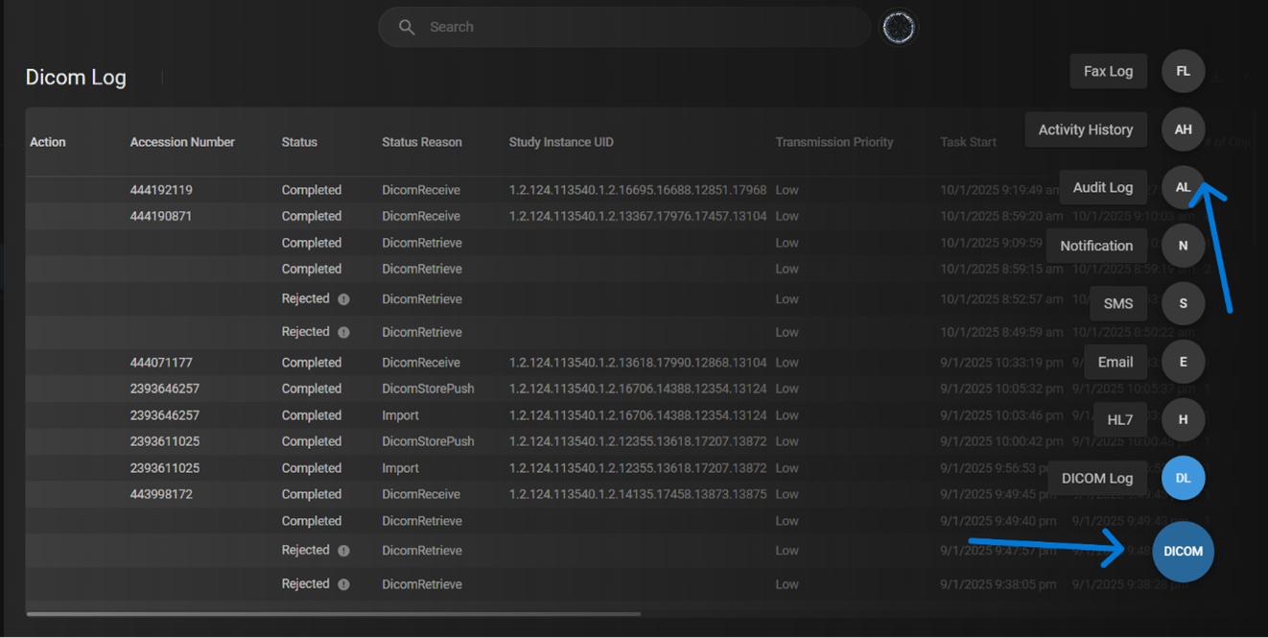Click the H circle icon for HL7
This screenshot has height=638, width=1268.
tap(1183, 419)
